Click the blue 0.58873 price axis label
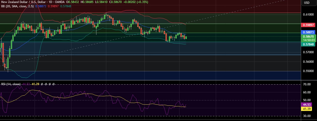This screenshot has height=121, width=317. [x=308, y=32]
